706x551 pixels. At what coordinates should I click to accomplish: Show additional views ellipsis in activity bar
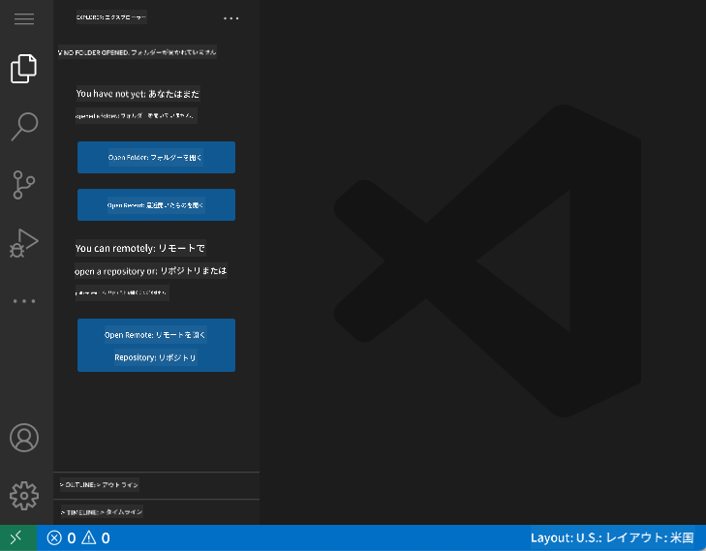pos(24,301)
